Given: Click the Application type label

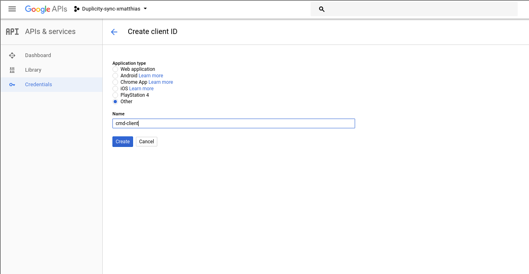Looking at the screenshot, I should 129,63.
